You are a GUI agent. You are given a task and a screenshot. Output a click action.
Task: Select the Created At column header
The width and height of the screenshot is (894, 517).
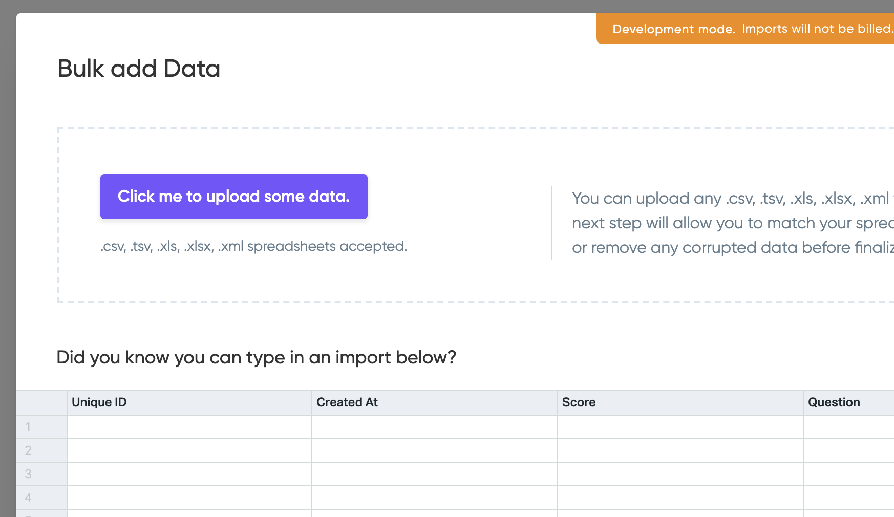[x=435, y=403]
